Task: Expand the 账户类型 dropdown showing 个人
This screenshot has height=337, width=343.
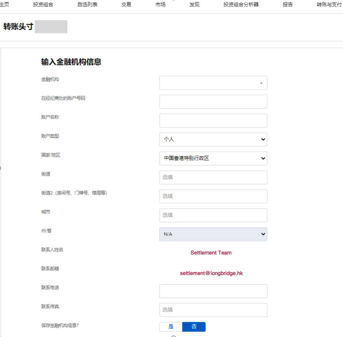Action: point(213,139)
